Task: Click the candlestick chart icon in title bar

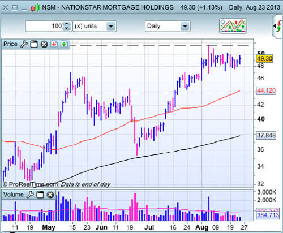Action: click(x=35, y=7)
